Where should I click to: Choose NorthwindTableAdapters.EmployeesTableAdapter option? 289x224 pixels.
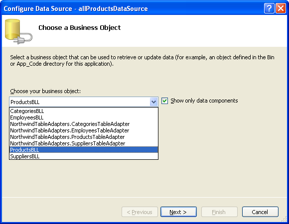(x=84, y=130)
